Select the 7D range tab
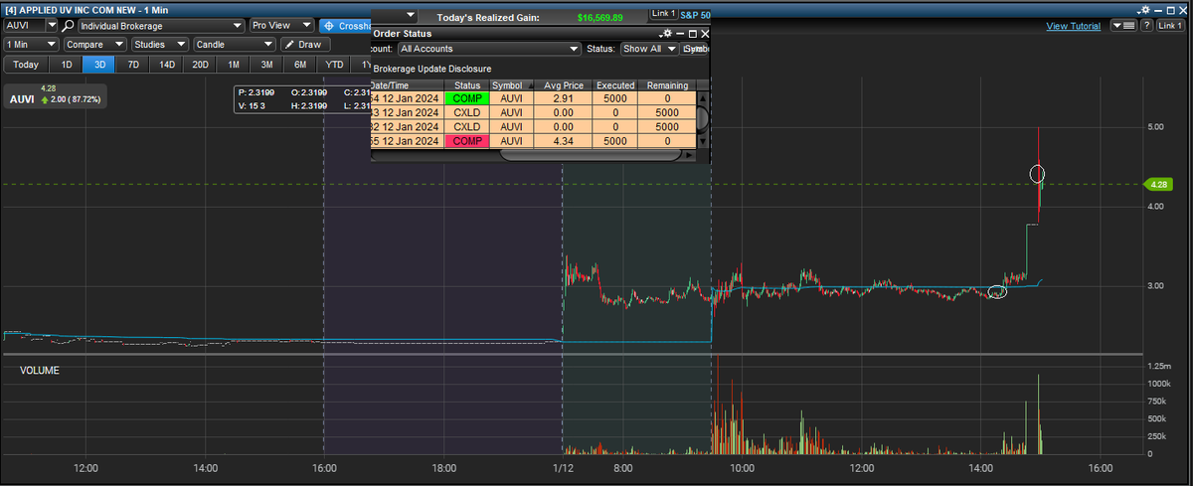The image size is (1193, 486). (133, 64)
